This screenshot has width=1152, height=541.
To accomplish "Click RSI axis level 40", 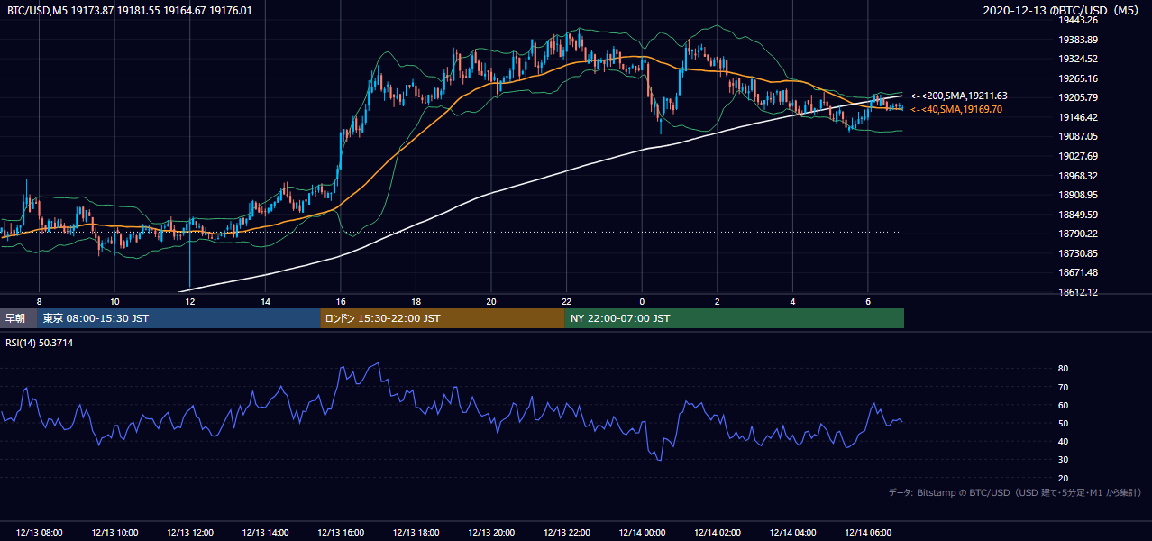I will [1064, 441].
